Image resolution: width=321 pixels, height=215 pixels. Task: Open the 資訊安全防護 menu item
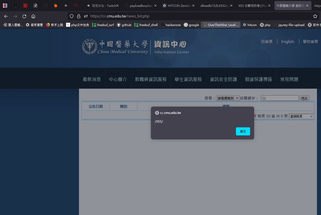pos(224,79)
